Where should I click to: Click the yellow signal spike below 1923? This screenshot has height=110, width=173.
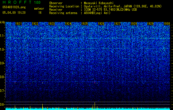(x=42, y=107)
